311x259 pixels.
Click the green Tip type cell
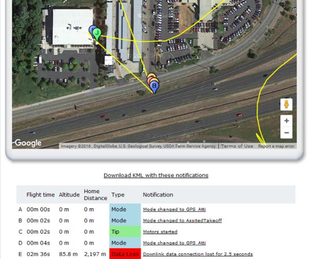coord(125,231)
